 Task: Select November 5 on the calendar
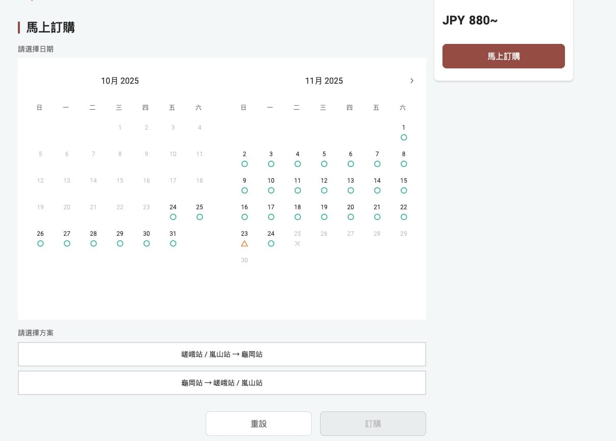click(324, 159)
